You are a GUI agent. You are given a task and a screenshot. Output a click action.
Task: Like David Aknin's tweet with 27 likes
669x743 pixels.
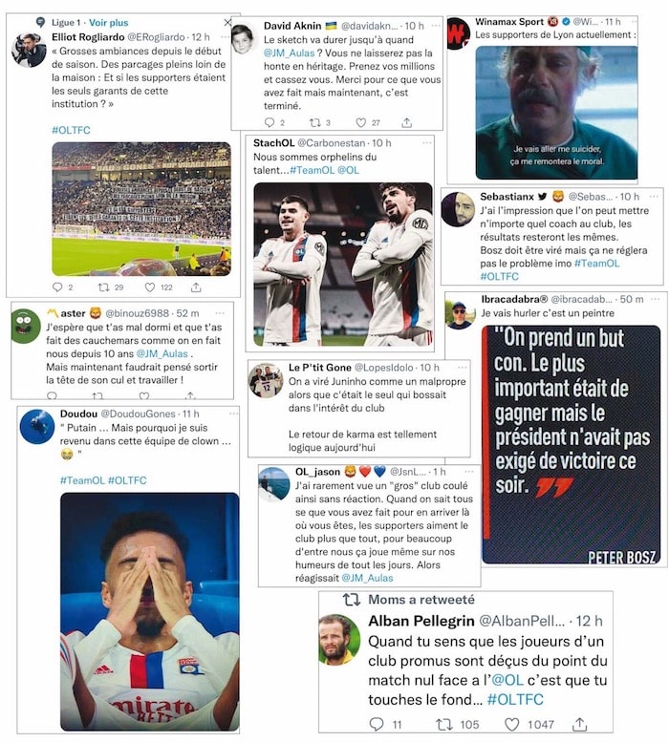tap(361, 123)
